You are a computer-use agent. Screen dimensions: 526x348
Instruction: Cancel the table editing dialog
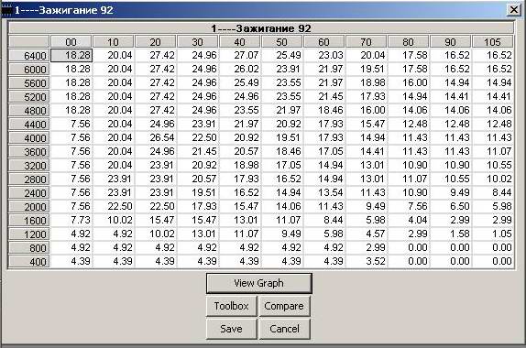284,329
